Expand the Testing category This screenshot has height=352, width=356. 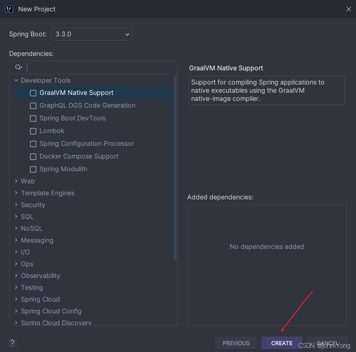[x=16, y=287]
